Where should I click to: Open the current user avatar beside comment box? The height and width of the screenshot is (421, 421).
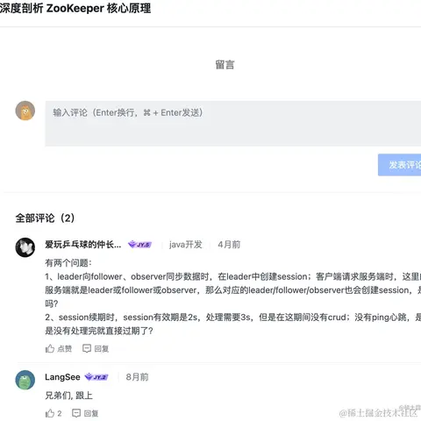tap(25, 111)
